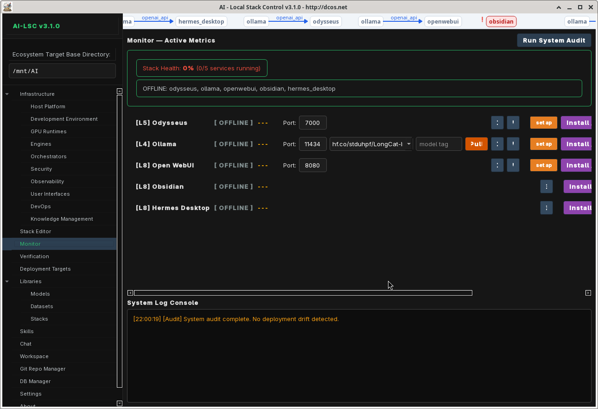The width and height of the screenshot is (598, 409).
Task: Click the red warning mark beside obsidian node
Action: (x=482, y=20)
